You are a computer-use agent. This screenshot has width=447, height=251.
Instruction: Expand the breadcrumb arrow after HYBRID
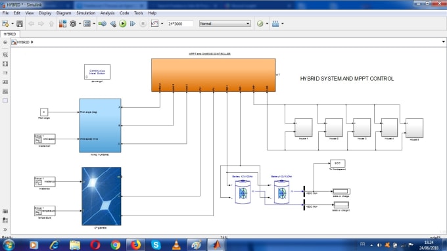point(32,42)
